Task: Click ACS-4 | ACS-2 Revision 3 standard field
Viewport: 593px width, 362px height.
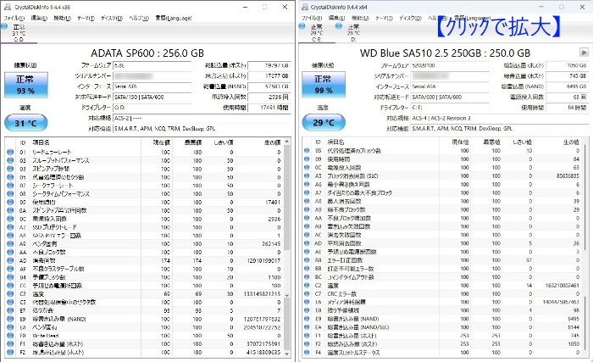Action: click(500, 118)
